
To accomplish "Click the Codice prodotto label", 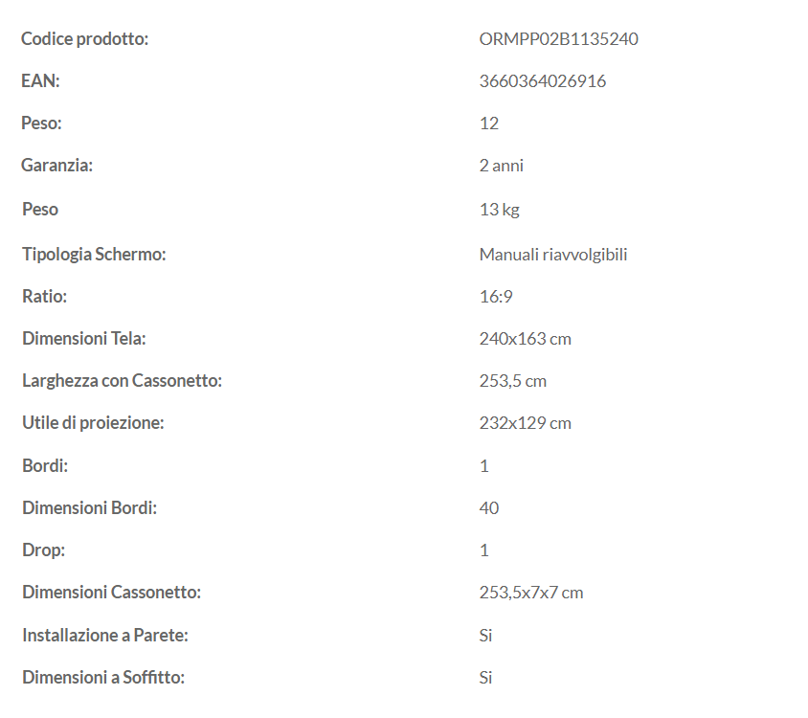I will pos(84,39).
